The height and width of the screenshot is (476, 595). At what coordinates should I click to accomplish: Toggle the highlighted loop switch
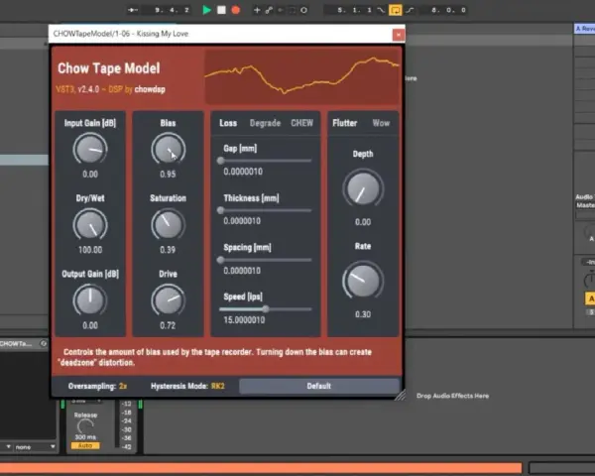[395, 10]
